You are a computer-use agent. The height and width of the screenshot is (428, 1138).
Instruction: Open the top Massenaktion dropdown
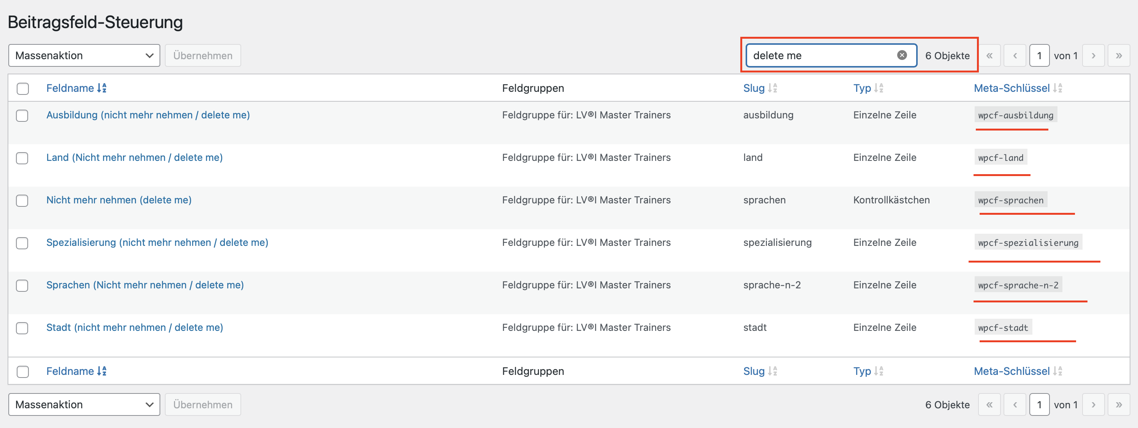[x=84, y=56]
